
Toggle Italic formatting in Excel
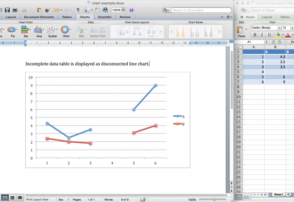(261, 35)
